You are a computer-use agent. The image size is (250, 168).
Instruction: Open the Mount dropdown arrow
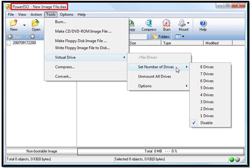(188, 23)
